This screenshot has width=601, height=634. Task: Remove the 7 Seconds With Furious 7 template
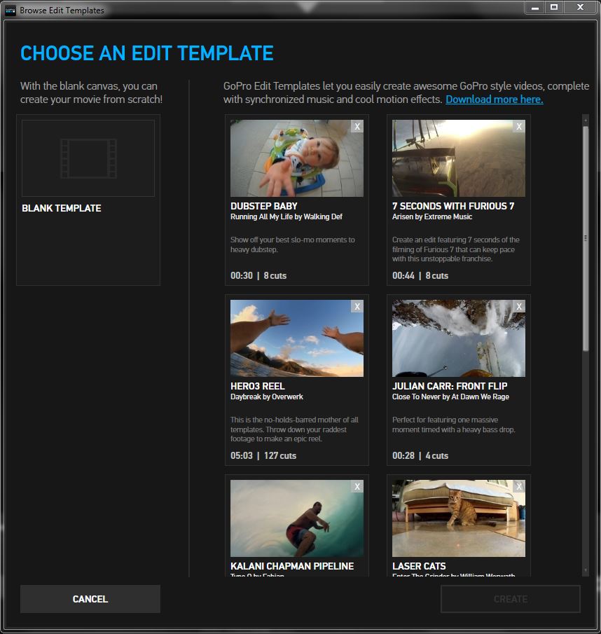[519, 127]
